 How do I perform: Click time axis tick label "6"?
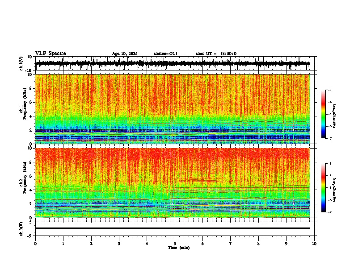pyautogui.click(x=203, y=244)
